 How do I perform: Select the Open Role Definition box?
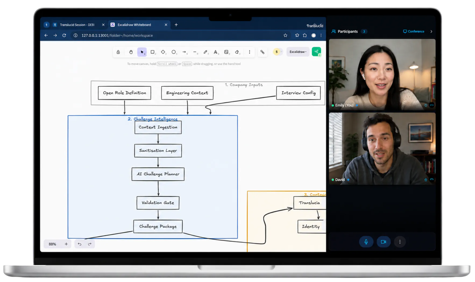pos(125,93)
